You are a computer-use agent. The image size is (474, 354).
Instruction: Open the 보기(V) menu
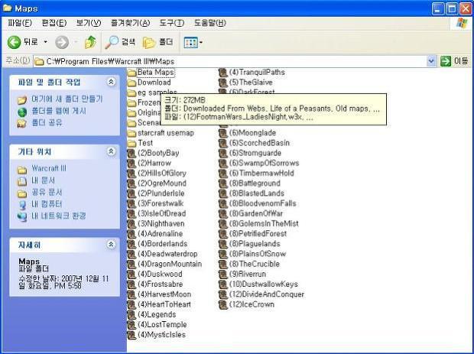(88, 23)
